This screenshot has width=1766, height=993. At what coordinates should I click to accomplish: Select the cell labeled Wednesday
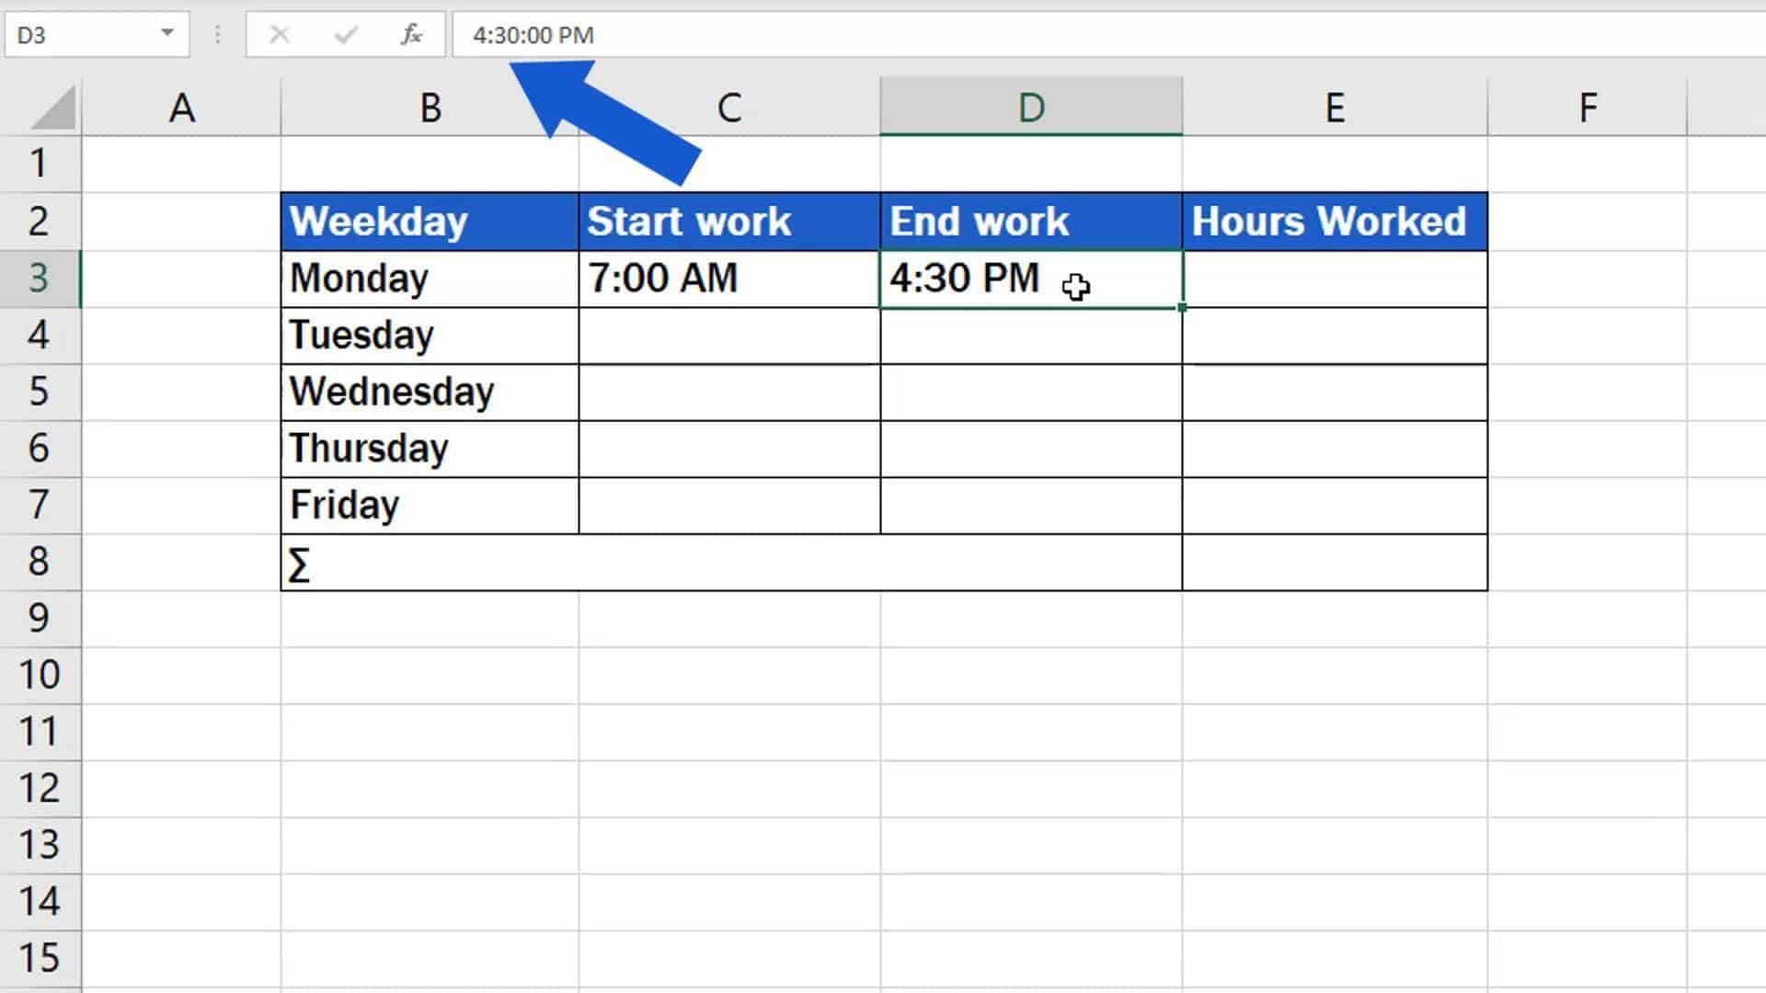click(429, 391)
